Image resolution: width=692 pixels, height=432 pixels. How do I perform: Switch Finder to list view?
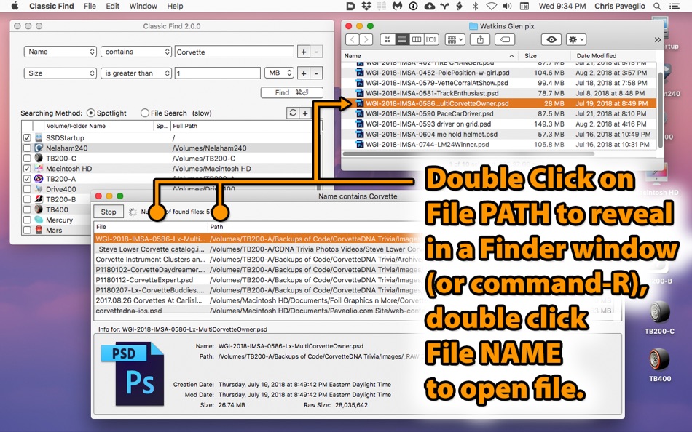click(402, 40)
